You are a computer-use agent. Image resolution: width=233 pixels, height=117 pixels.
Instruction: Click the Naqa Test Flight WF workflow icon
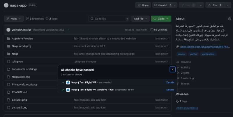point(68,83)
